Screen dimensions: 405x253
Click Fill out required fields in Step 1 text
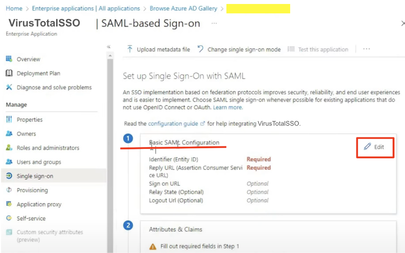(x=200, y=246)
